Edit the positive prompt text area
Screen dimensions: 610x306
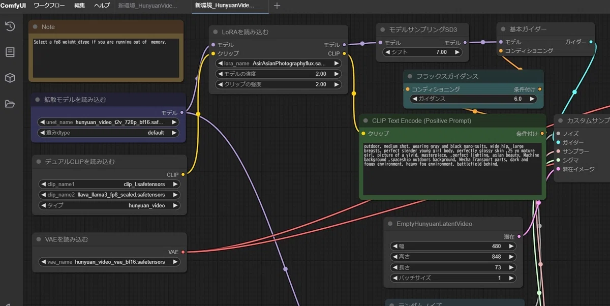[x=452, y=168]
